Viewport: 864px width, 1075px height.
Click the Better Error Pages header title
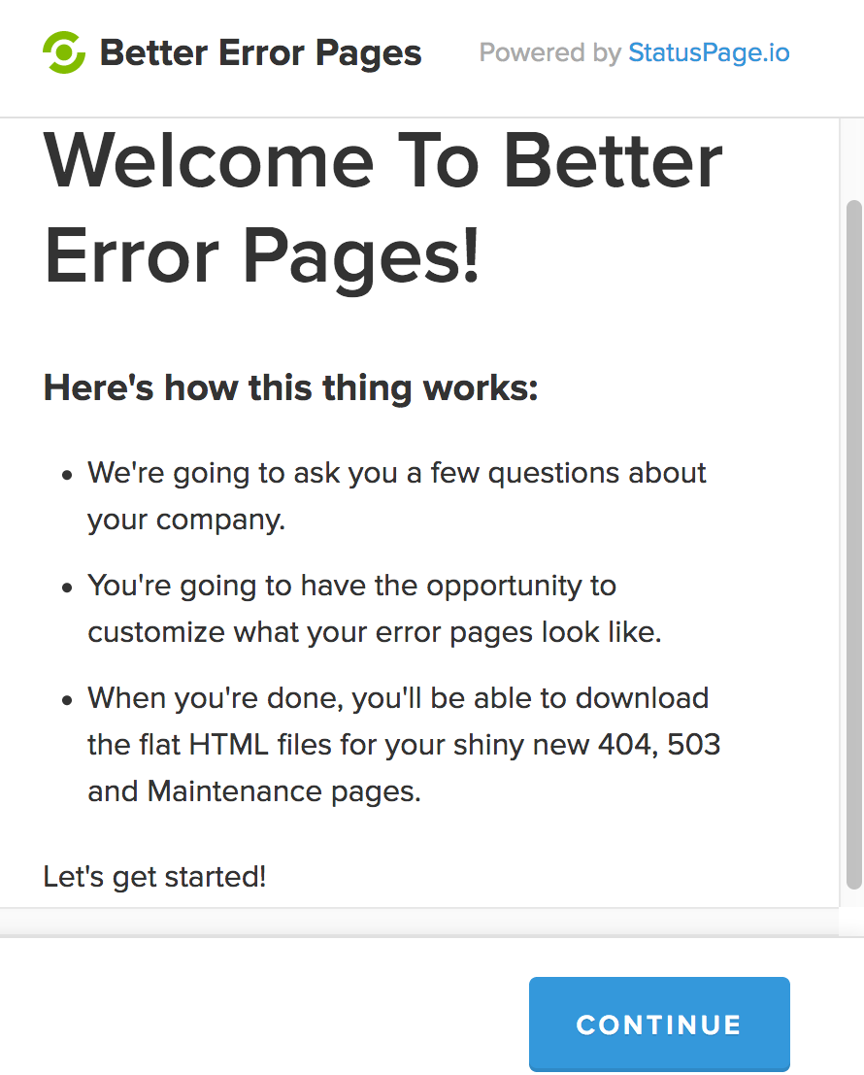tap(260, 53)
